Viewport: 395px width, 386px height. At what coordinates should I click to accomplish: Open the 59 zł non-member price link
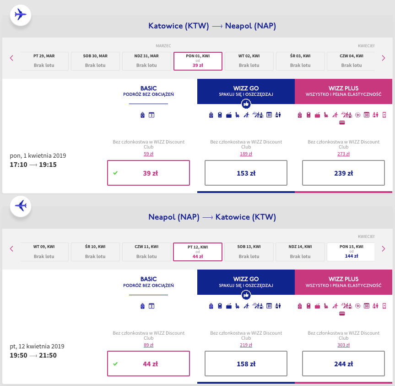click(x=148, y=154)
